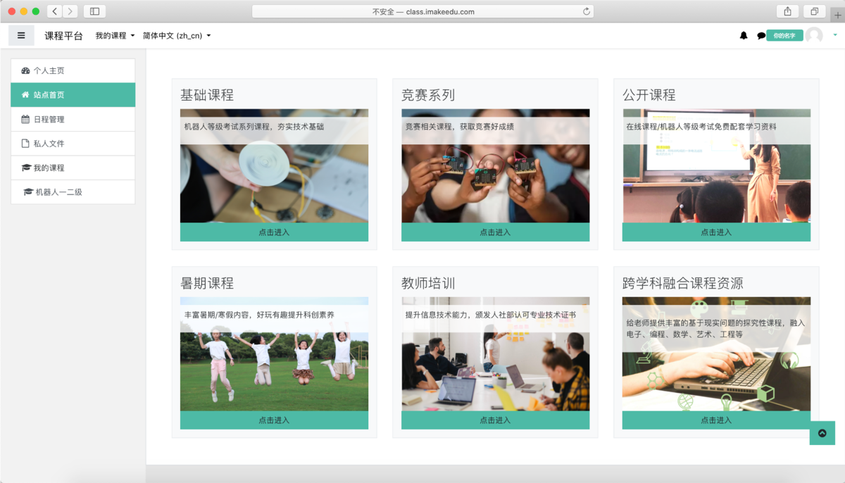The height and width of the screenshot is (483, 845).
Task: Go forward with Safari's forward arrow
Action: point(70,11)
